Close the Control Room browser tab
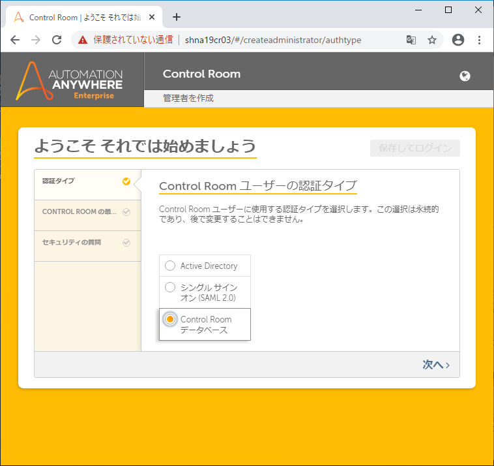The height and width of the screenshot is (466, 494). (x=152, y=17)
